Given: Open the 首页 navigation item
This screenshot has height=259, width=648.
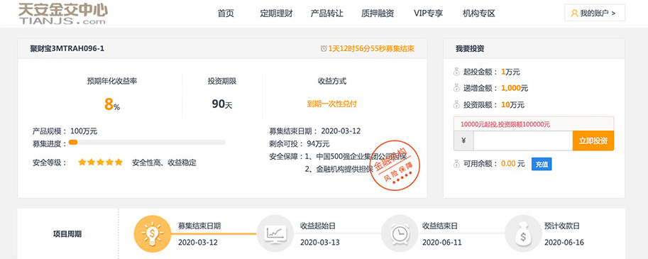Looking at the screenshot, I should pos(226,13).
